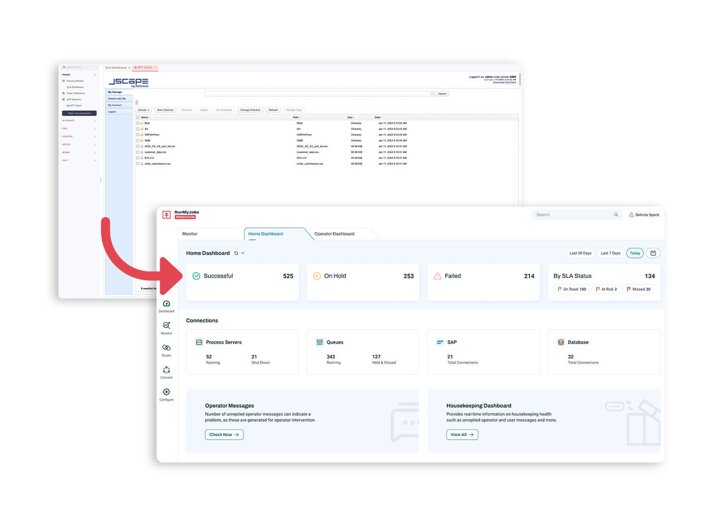This screenshot has height=528, width=713.
Task: Open the Configure gear icon
Action: pyautogui.click(x=166, y=392)
